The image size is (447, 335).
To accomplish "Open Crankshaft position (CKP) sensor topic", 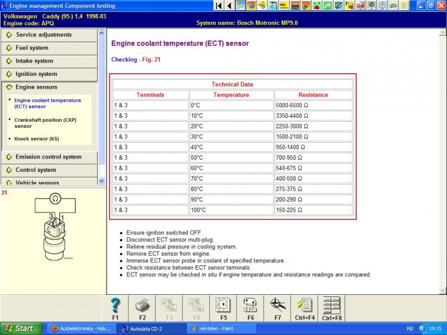I will pyautogui.click(x=45, y=123).
